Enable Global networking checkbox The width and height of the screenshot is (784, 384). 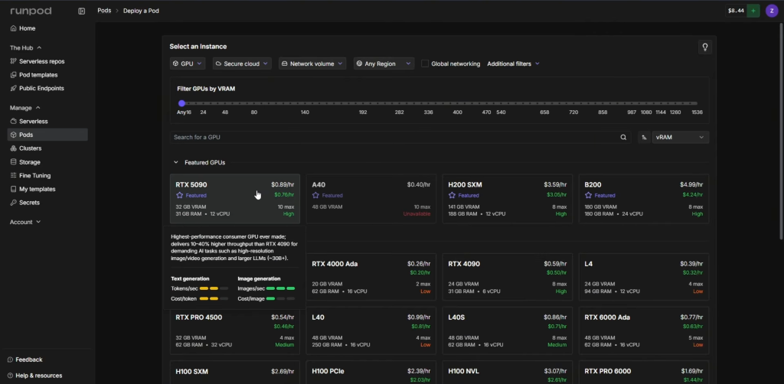[425, 64]
